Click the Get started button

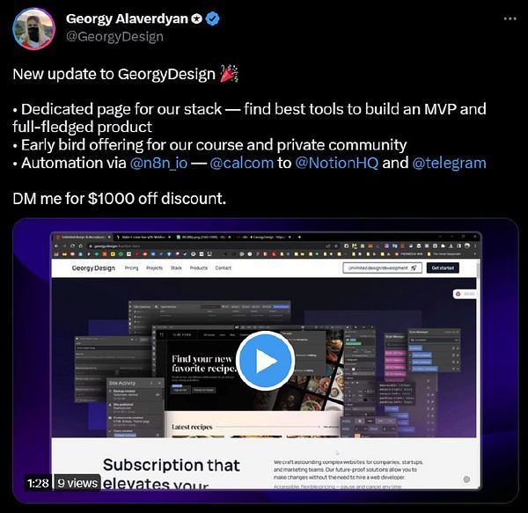[443, 268]
